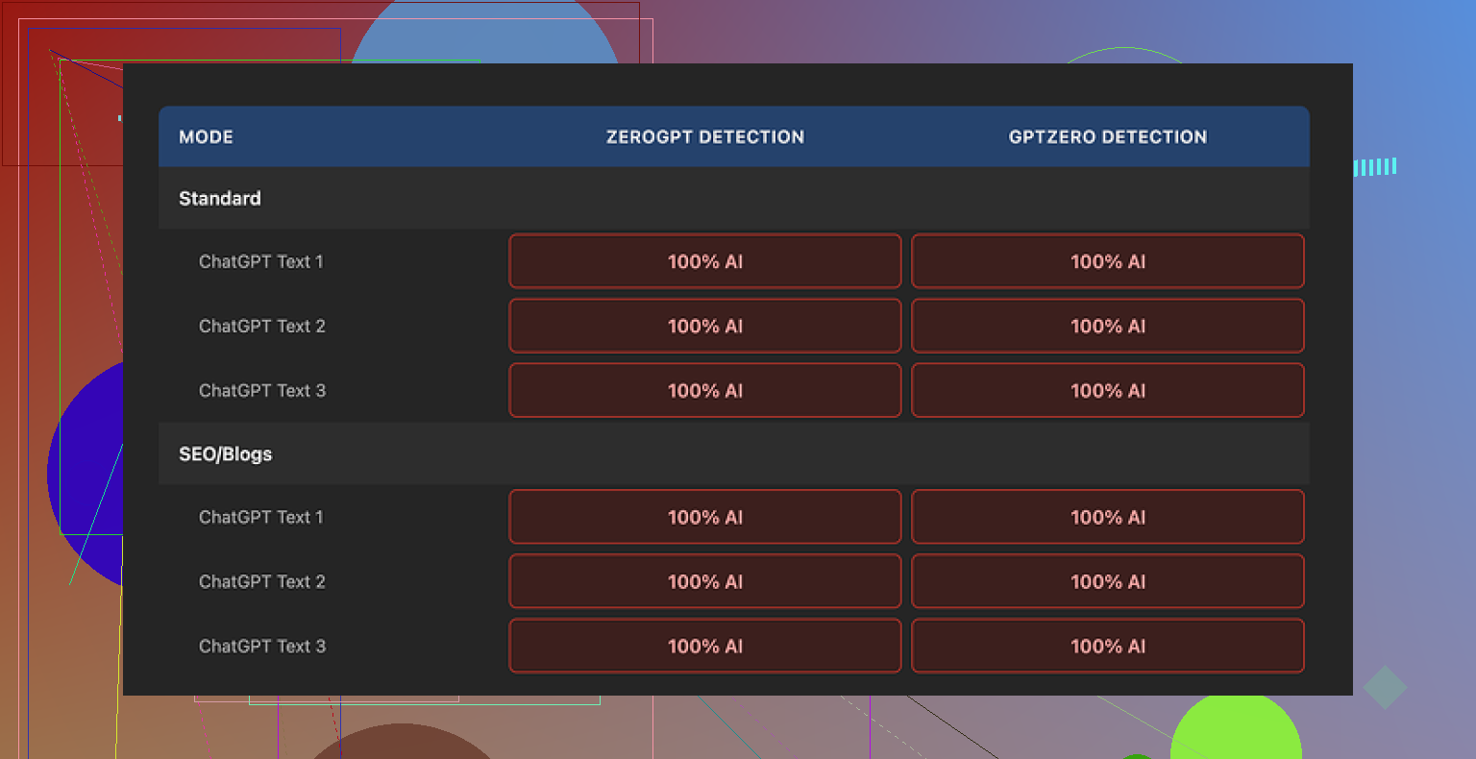Open ZeroGPT result for Standard ChatGPT Text 1
Viewport: 1476px width, 759px height.
tap(704, 261)
